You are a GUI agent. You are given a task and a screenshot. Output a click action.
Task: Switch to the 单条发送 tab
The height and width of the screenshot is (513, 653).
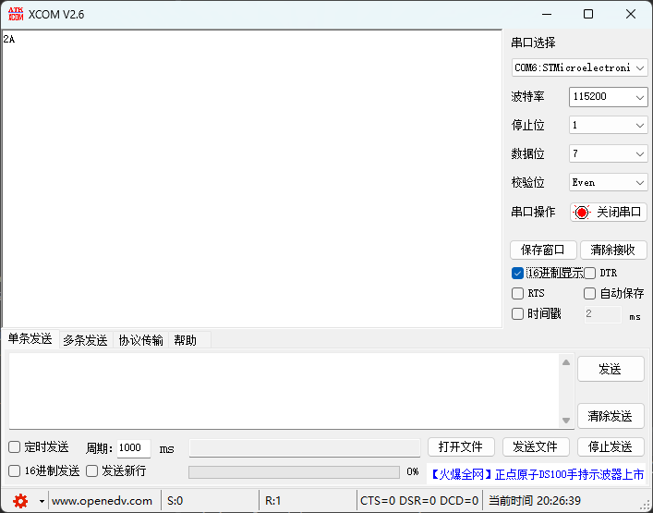30,339
